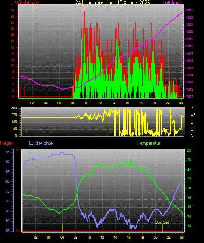The image size is (204, 243).
Task: Click the Regen legend label
Action: click(x=7, y=143)
